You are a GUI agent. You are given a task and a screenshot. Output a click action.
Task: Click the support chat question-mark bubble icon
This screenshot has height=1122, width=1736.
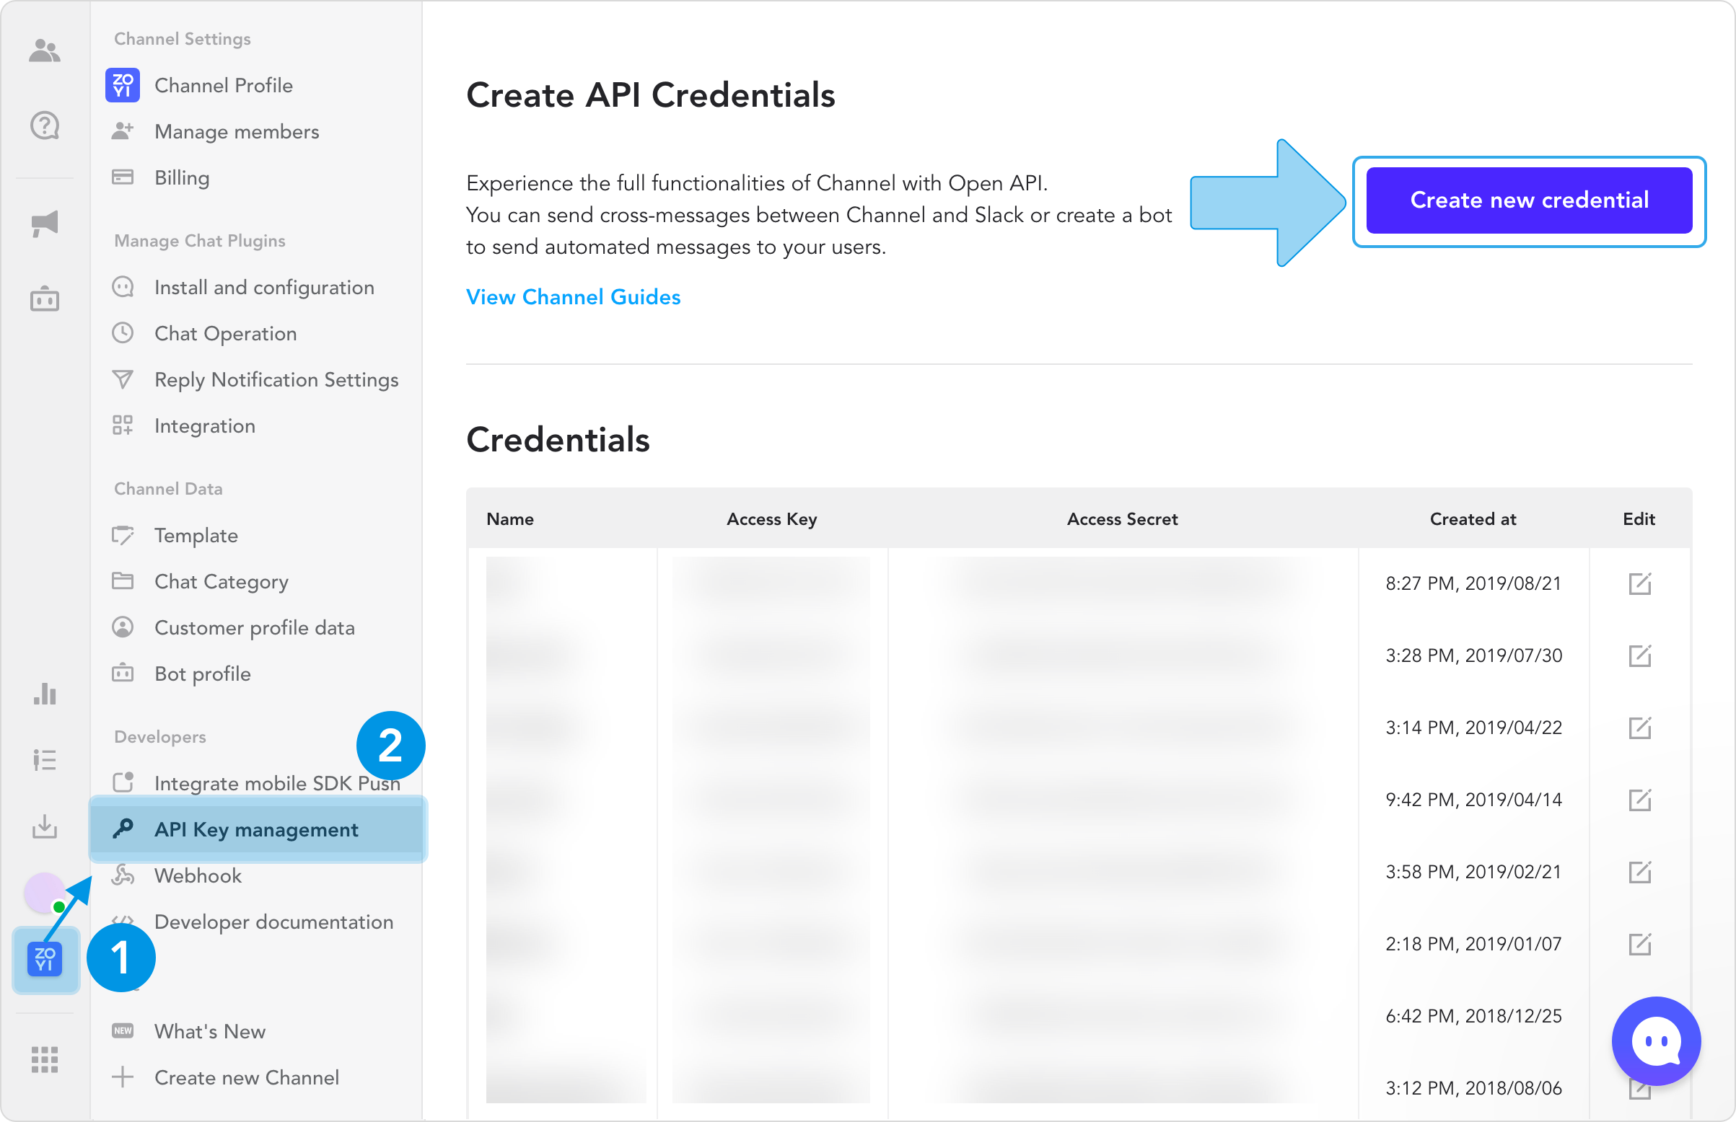45,126
